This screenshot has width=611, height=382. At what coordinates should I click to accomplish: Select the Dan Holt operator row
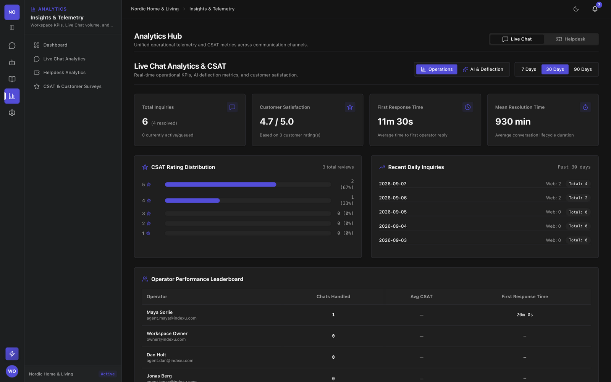[366, 358]
